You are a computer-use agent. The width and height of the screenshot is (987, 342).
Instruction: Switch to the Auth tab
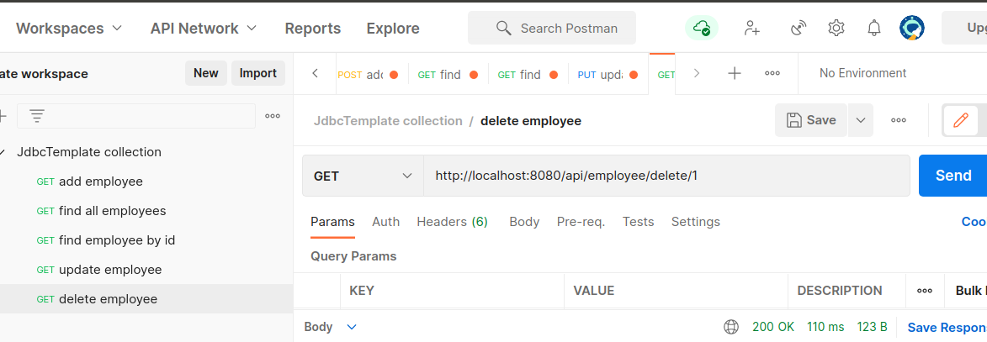tap(386, 222)
